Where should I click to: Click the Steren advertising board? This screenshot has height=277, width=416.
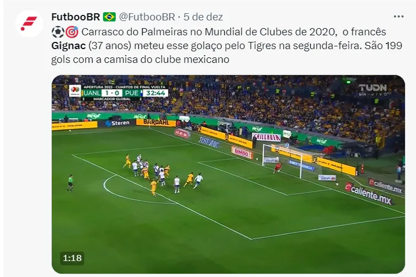pyautogui.click(x=117, y=123)
